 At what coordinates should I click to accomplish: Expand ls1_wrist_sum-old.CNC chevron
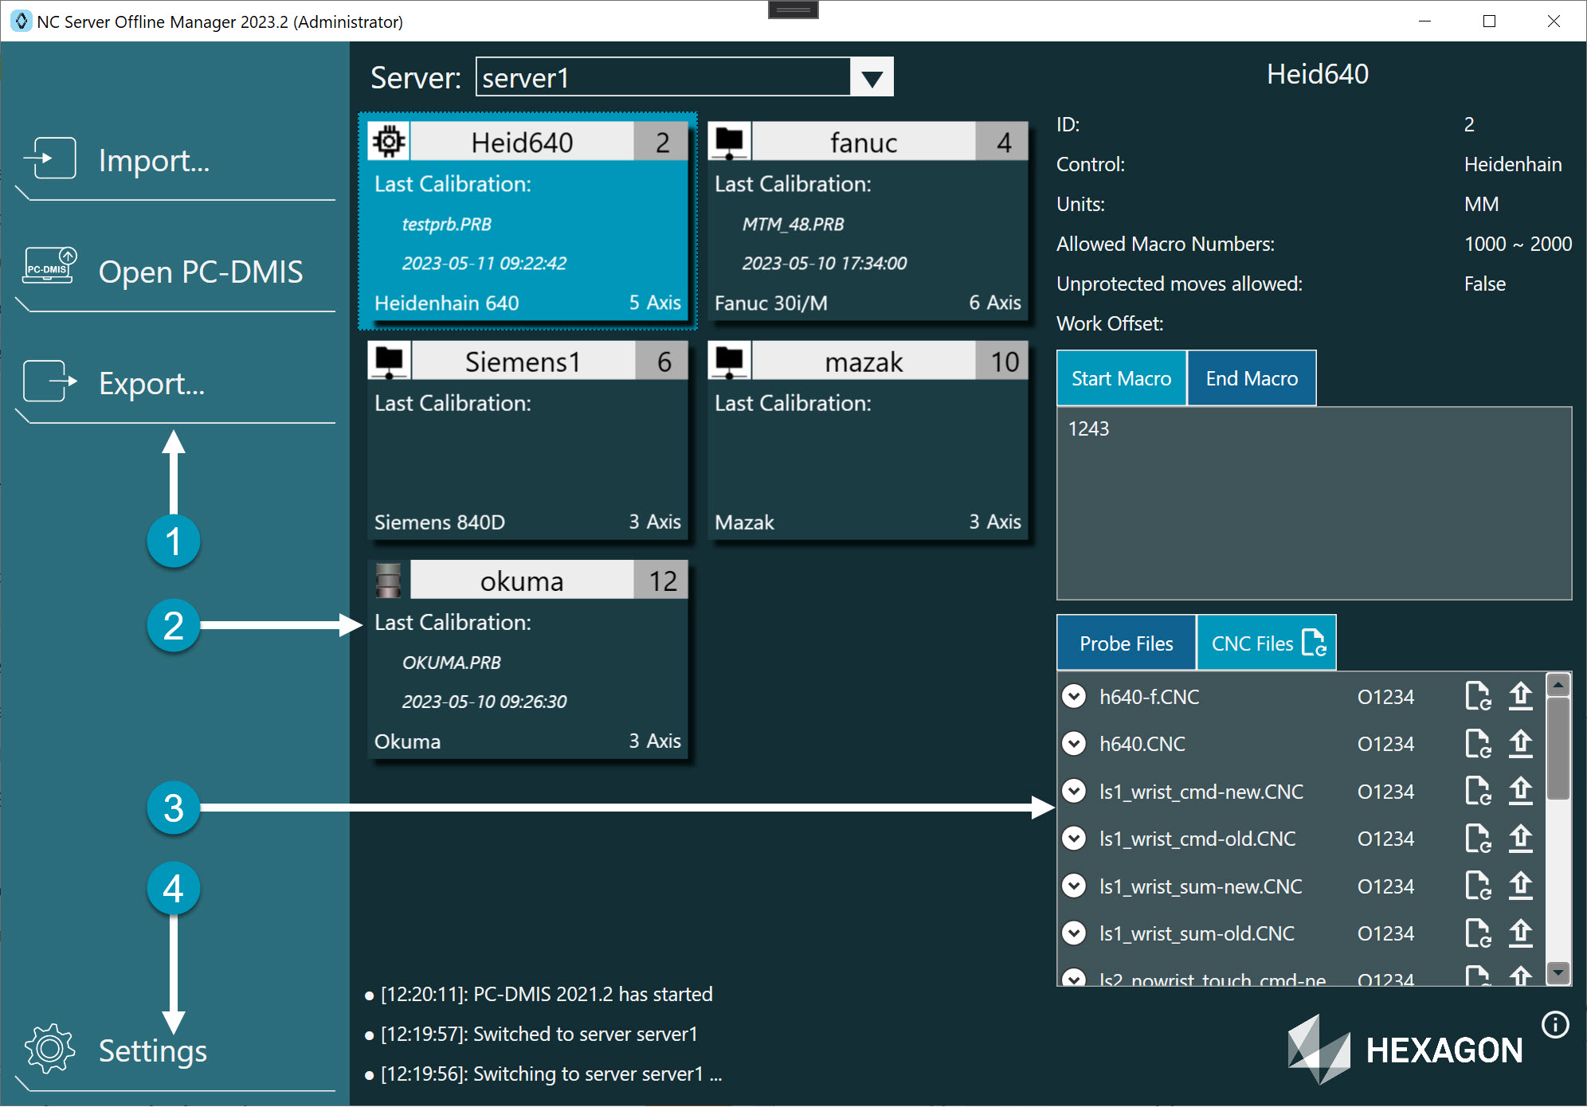1074,933
